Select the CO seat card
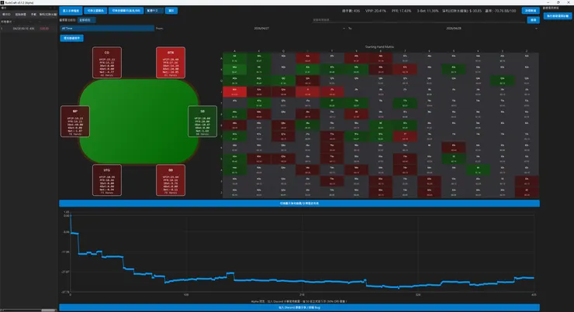 [107, 63]
